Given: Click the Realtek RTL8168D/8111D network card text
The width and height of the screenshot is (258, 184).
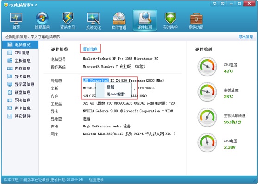Looking at the screenshot, I should (129, 134).
